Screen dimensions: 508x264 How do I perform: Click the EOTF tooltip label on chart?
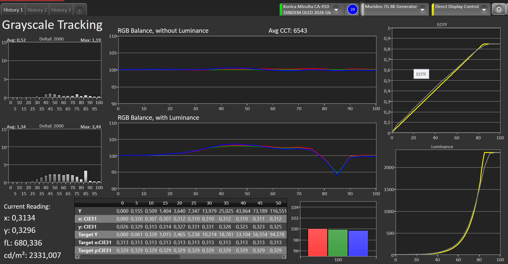coord(421,74)
